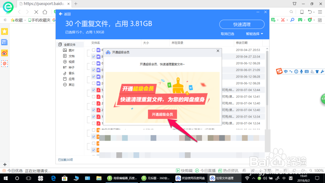The height and width of the screenshot is (183, 325).
Task: Open the Weibo sidebar icon
Action: 4,53
